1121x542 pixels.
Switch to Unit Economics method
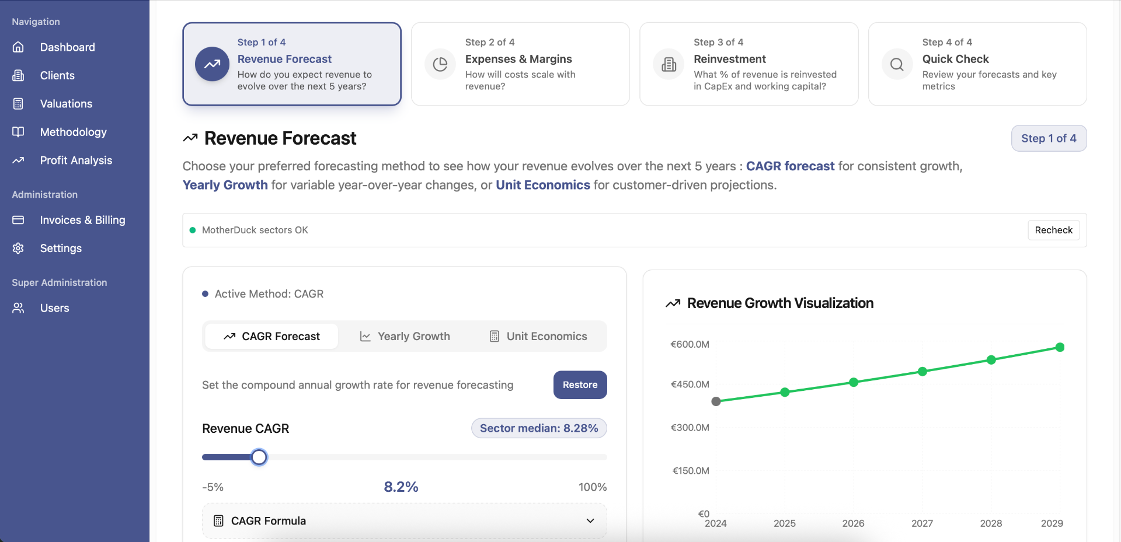click(538, 337)
